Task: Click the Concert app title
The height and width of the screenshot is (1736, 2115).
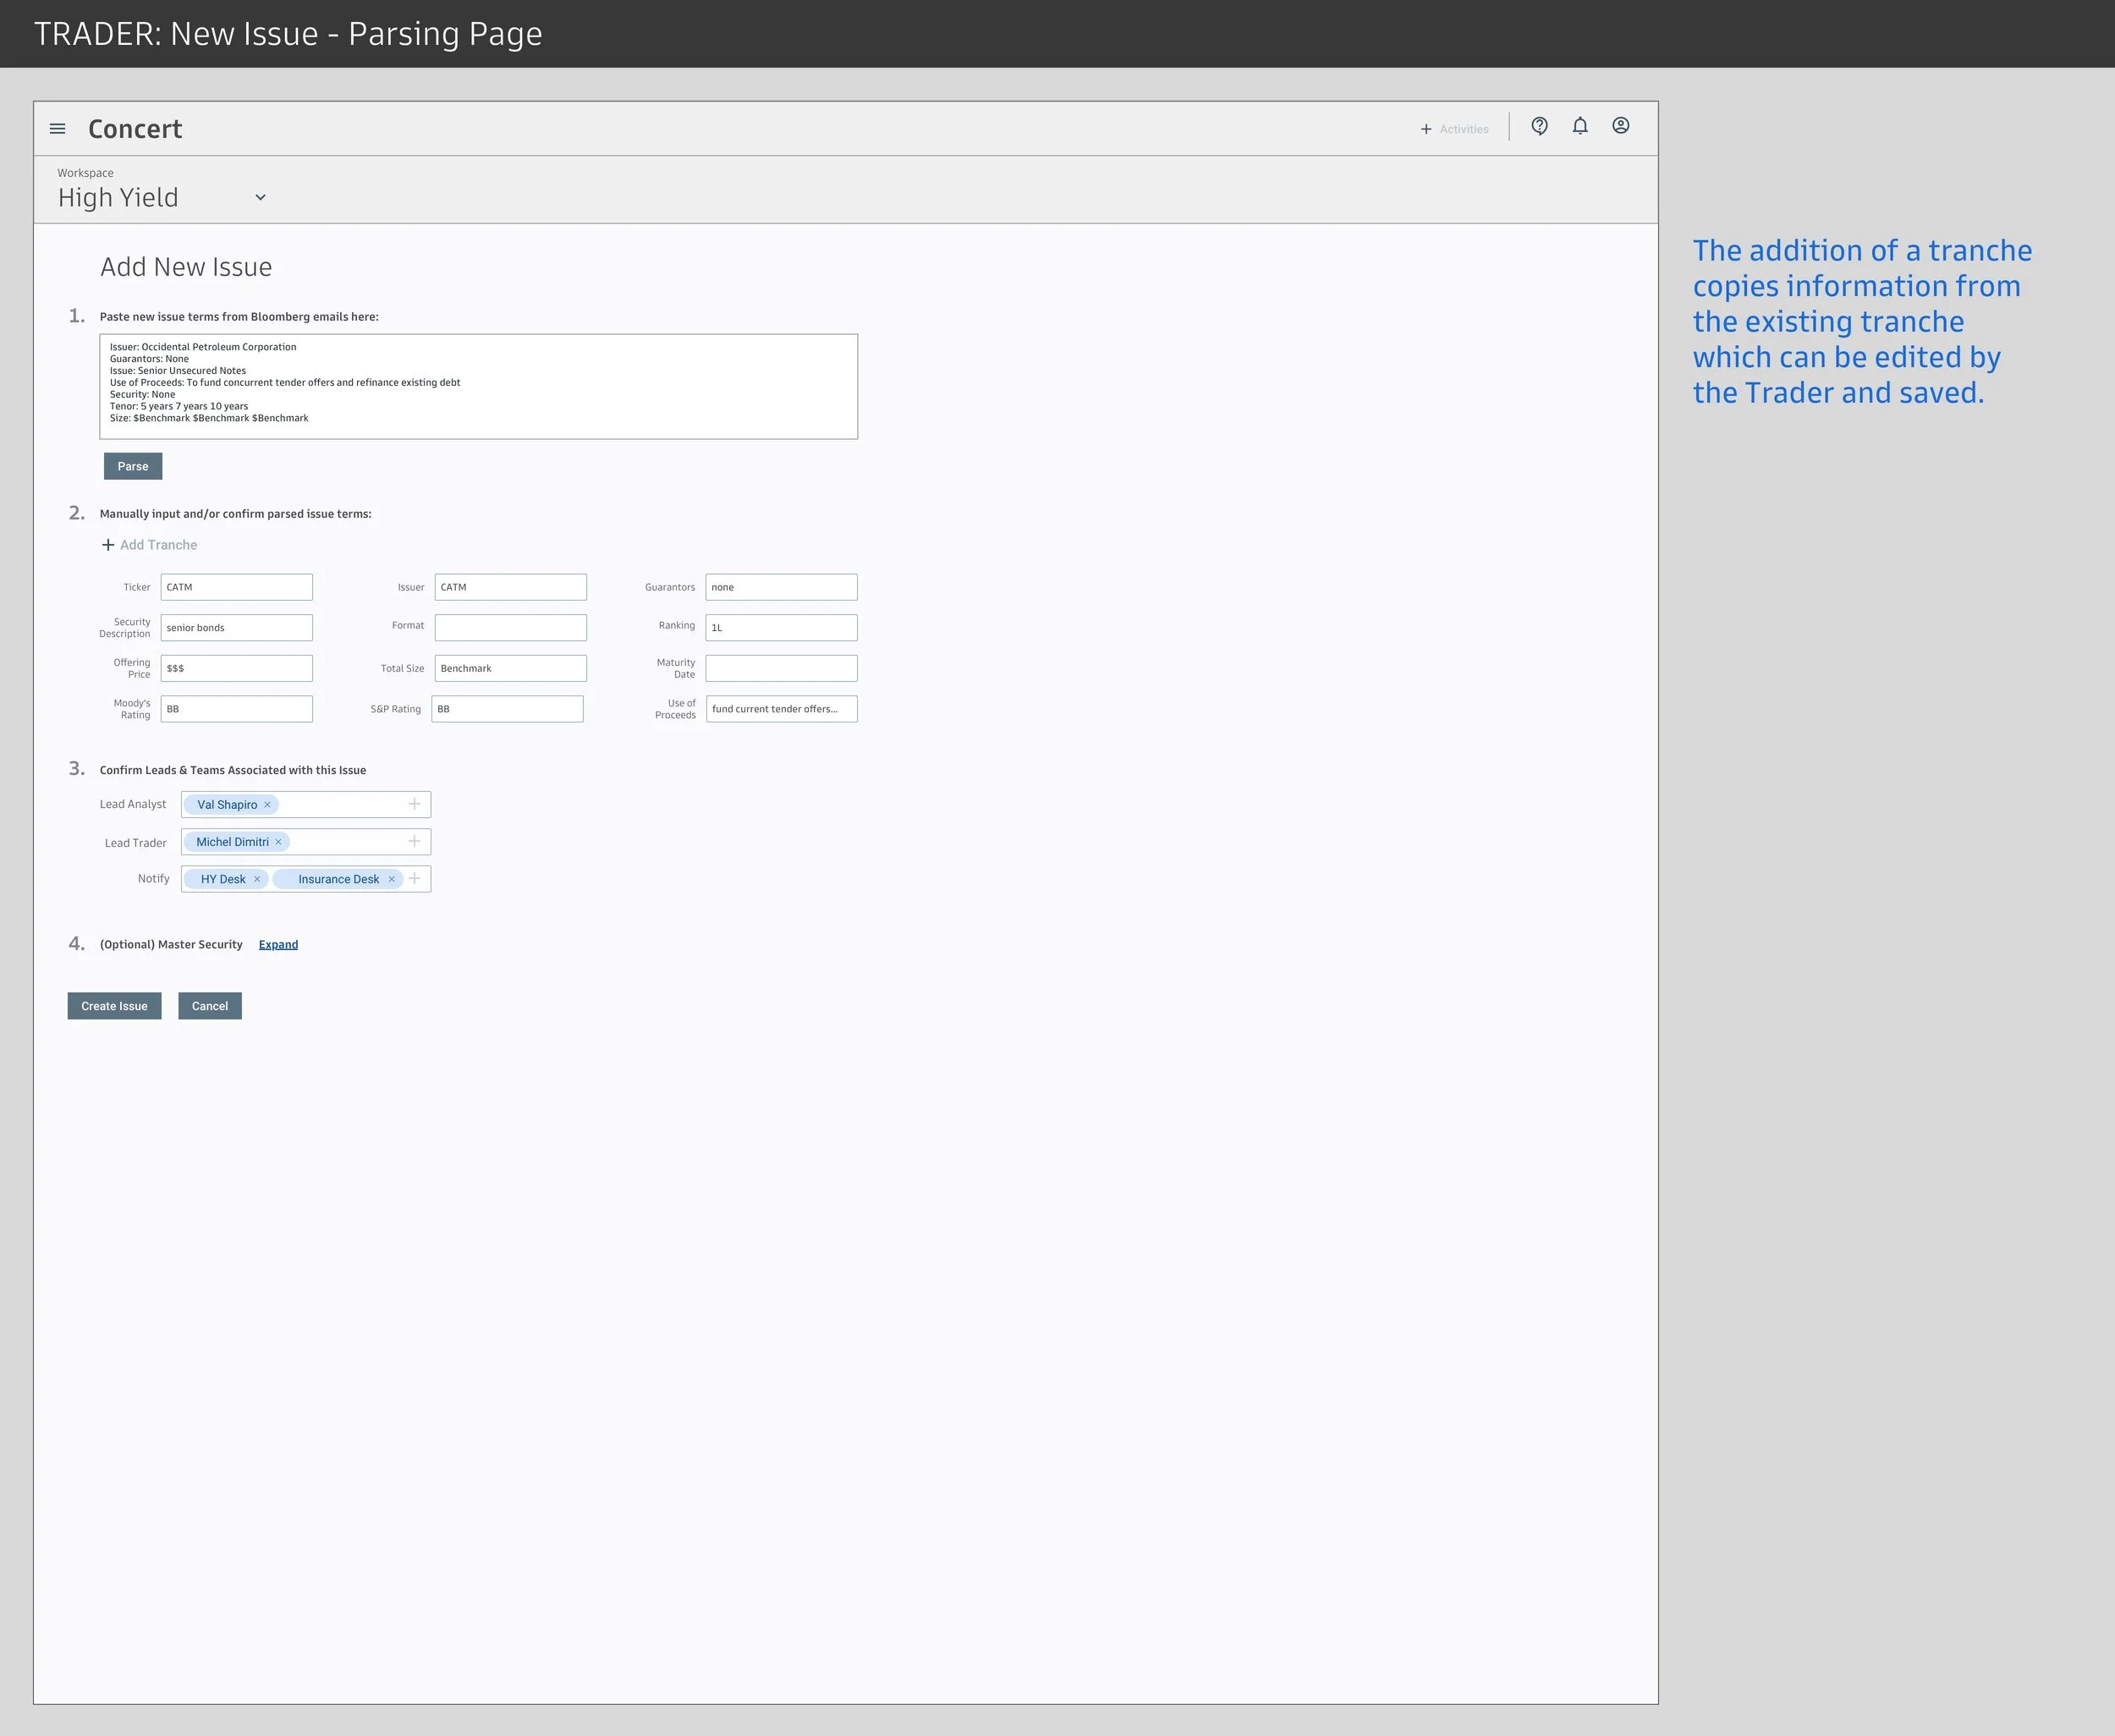Action: pos(135,129)
